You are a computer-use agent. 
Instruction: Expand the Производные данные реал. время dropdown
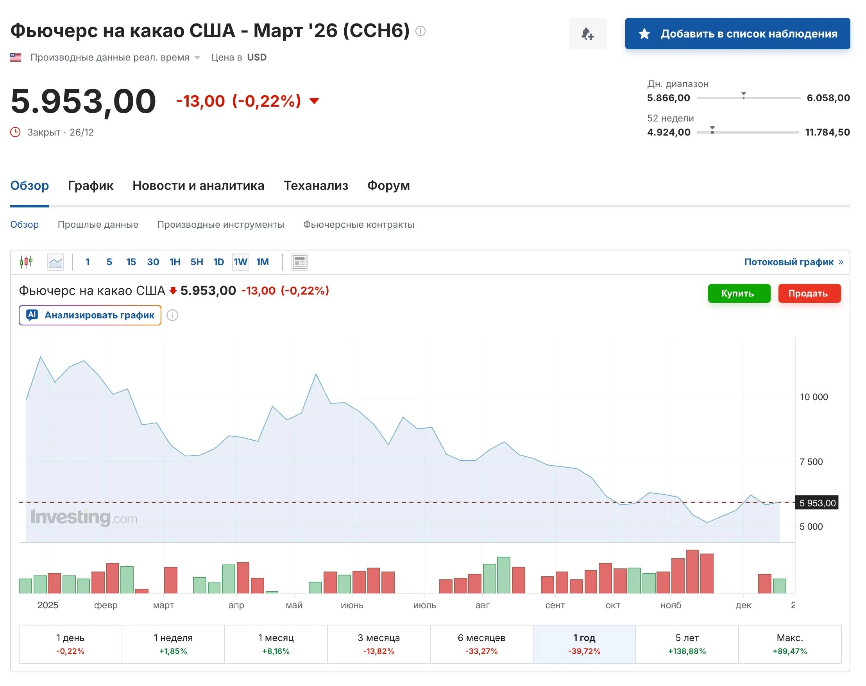(x=197, y=58)
